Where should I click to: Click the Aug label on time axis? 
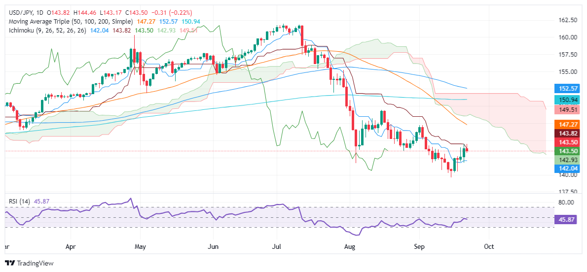pos(350,245)
